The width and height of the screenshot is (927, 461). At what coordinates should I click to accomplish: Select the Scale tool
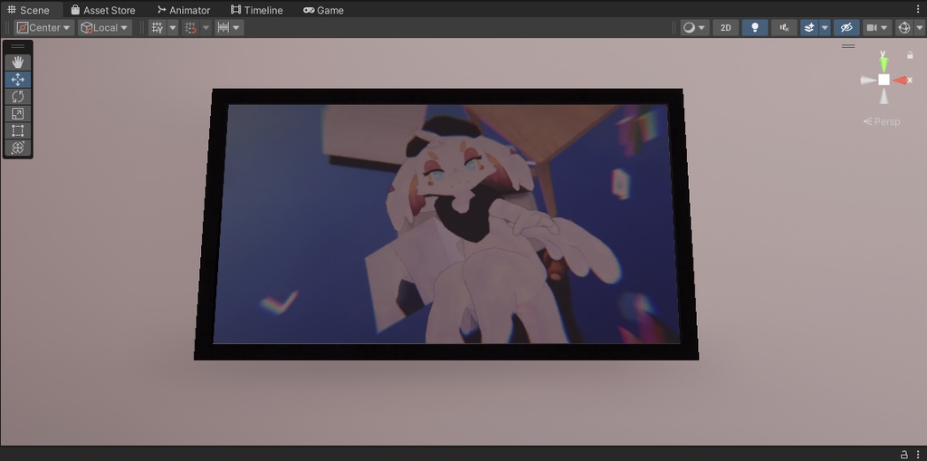coord(18,113)
